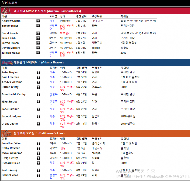Select the icon next to Jonathan Villar

(x=38, y=143)
